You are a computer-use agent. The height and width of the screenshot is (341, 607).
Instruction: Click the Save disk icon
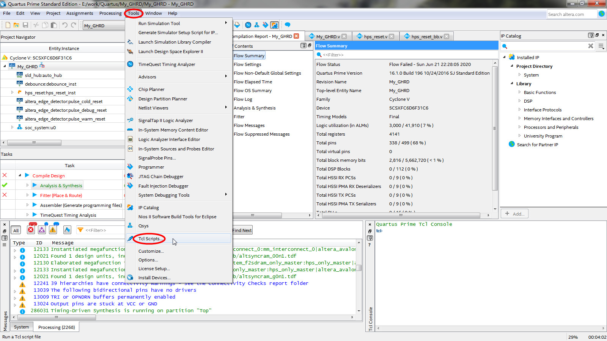point(25,25)
